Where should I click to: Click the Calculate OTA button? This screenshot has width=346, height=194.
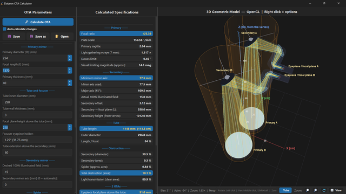click(38, 22)
